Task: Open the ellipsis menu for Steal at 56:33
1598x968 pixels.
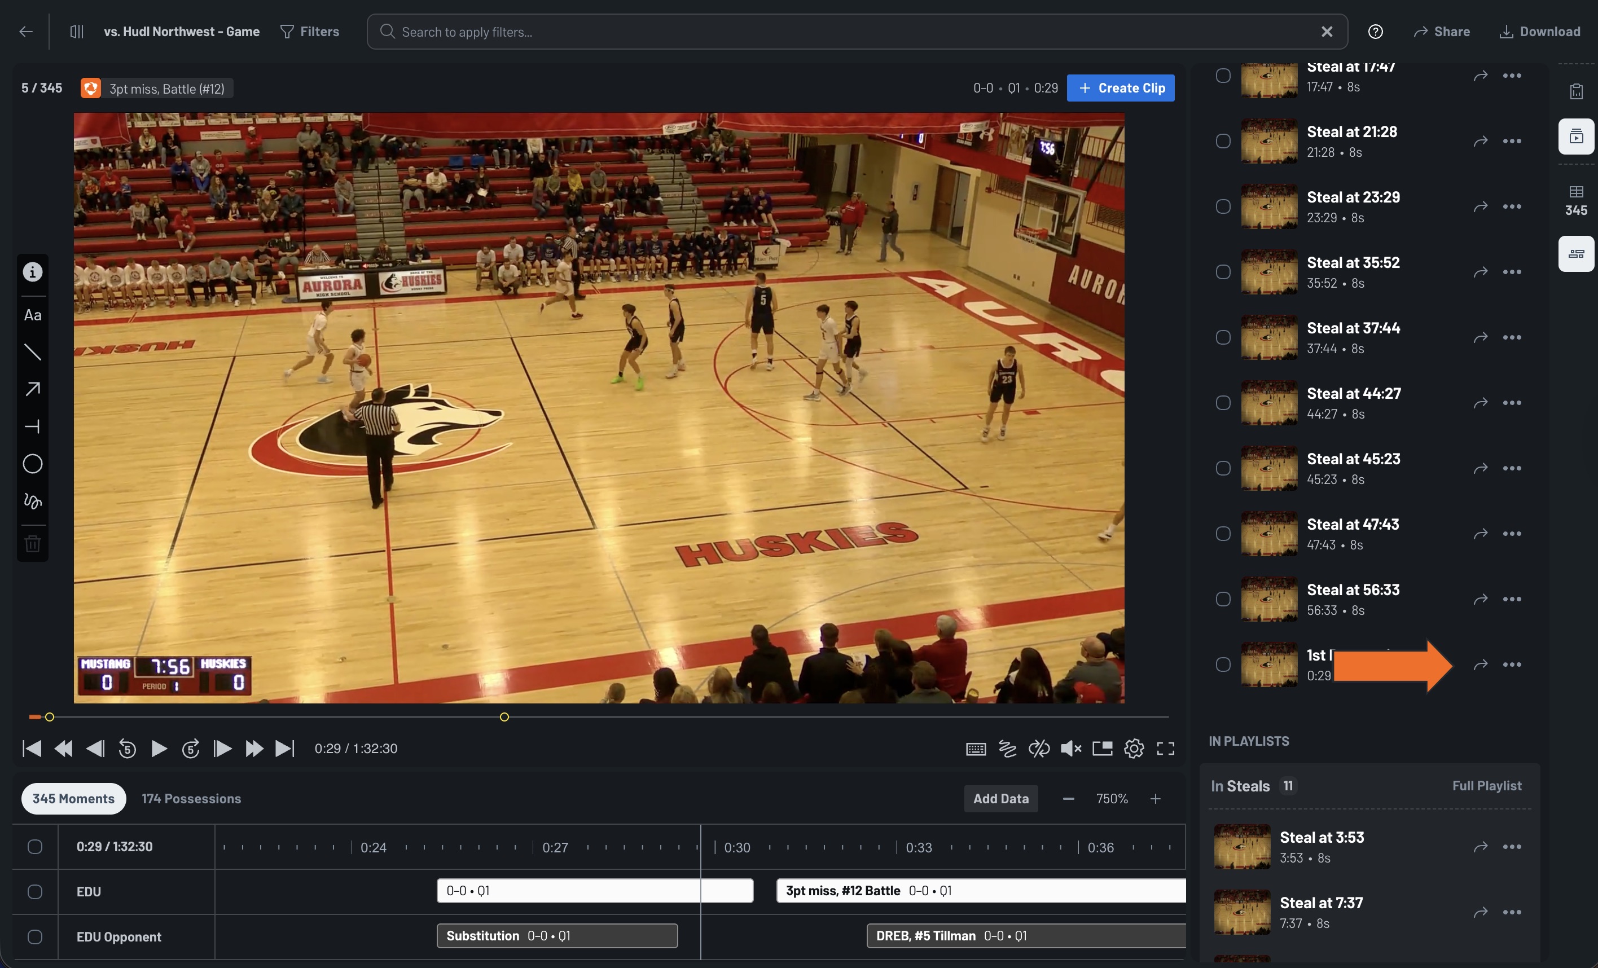Action: coord(1512,599)
